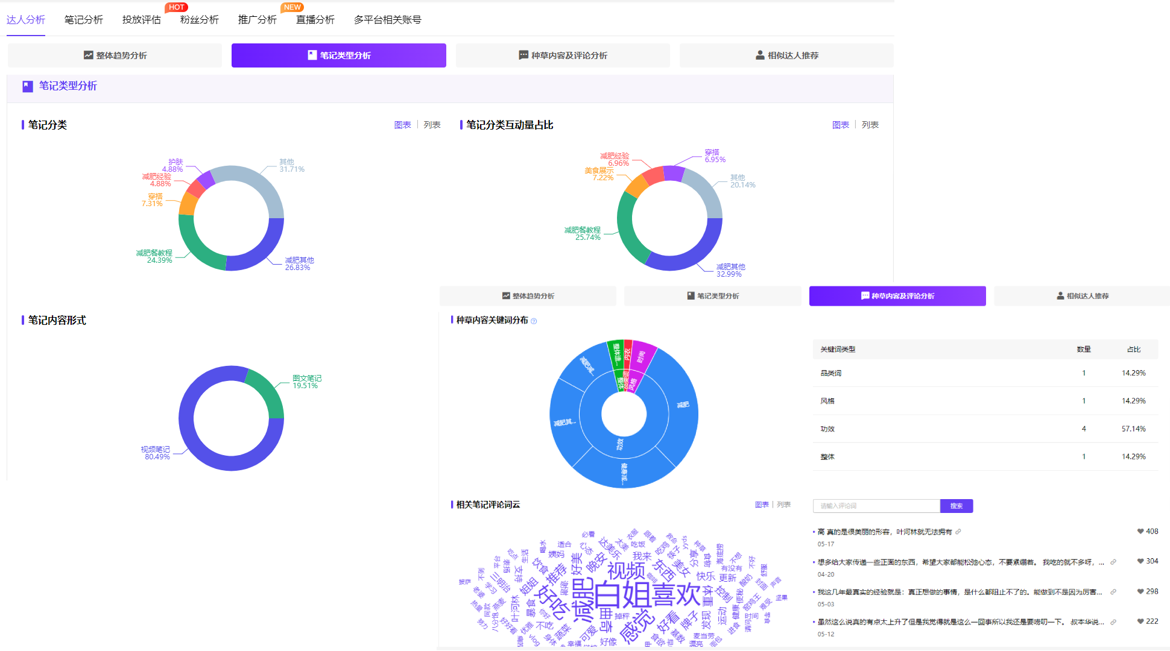The image size is (1170, 651).
Task: Click the heart icon showing 298 likes
Action: coord(1140,591)
